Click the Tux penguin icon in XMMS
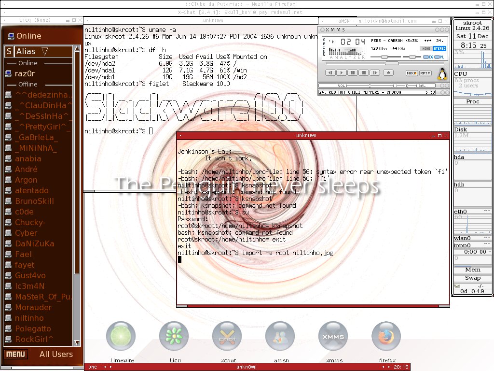494x371 pixels. (443, 74)
